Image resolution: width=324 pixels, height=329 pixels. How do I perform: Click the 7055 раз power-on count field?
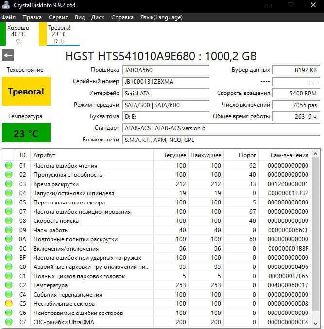click(296, 105)
